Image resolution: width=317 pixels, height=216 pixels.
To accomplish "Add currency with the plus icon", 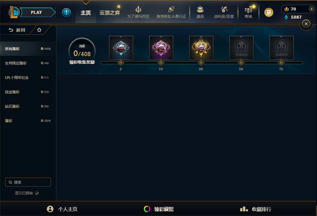I will (x=311, y=9).
